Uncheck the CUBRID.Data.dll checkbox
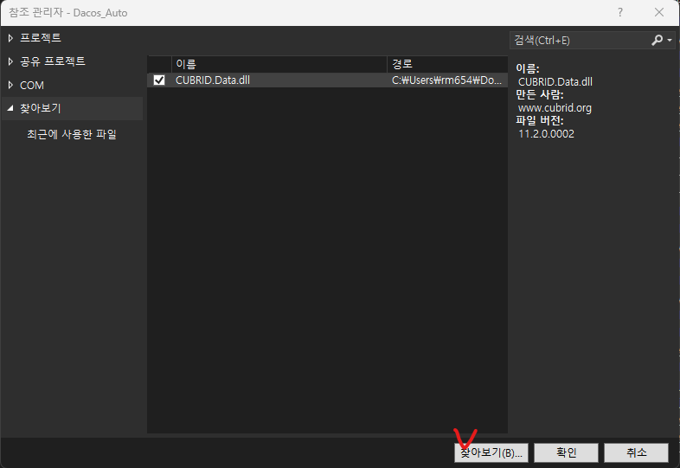This screenshot has width=680, height=468. tap(159, 80)
